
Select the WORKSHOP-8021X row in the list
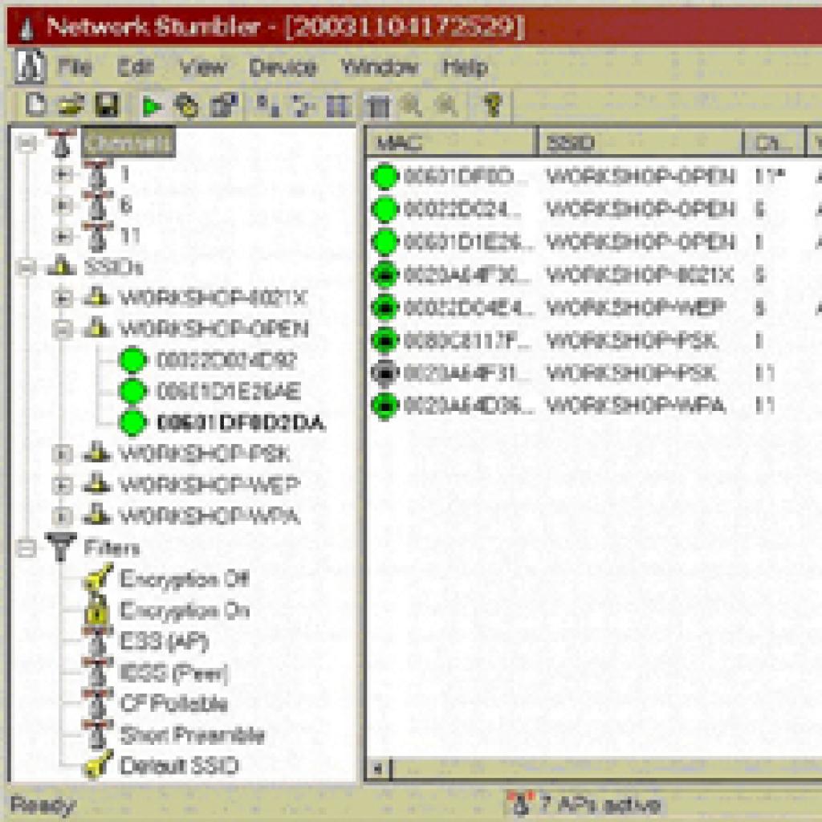pyautogui.click(x=595, y=275)
